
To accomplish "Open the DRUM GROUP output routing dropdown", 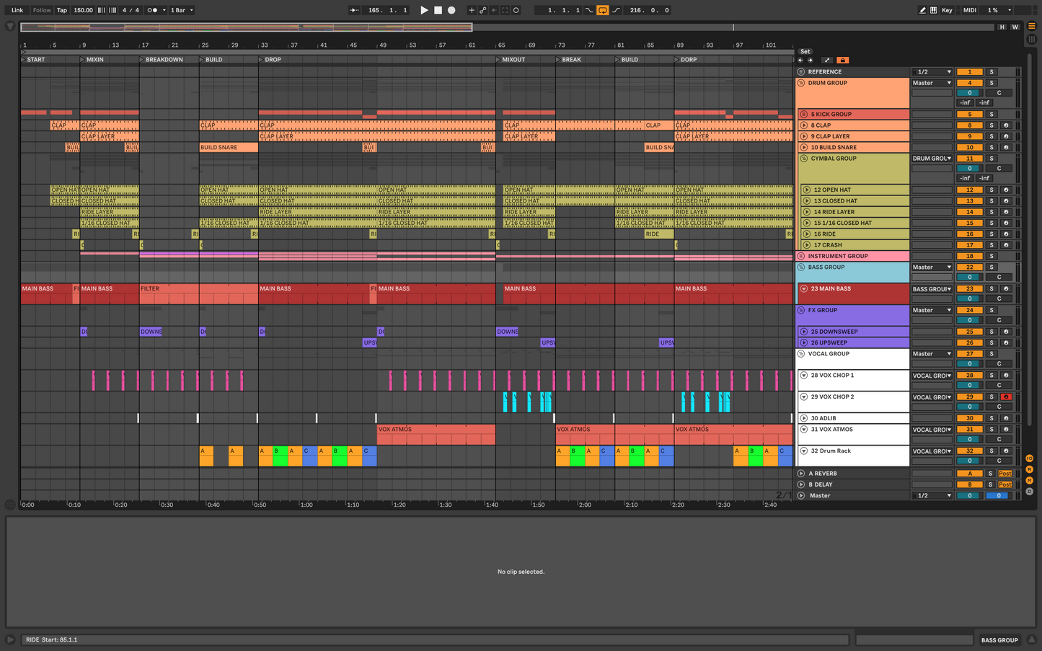I will coord(932,83).
